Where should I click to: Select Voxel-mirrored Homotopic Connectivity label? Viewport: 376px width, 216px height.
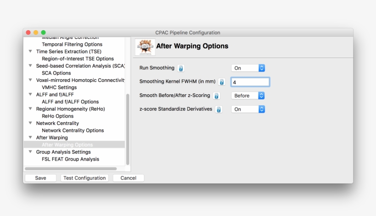80,80
